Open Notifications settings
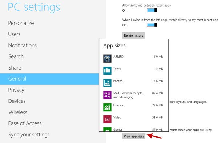 click(x=23, y=45)
